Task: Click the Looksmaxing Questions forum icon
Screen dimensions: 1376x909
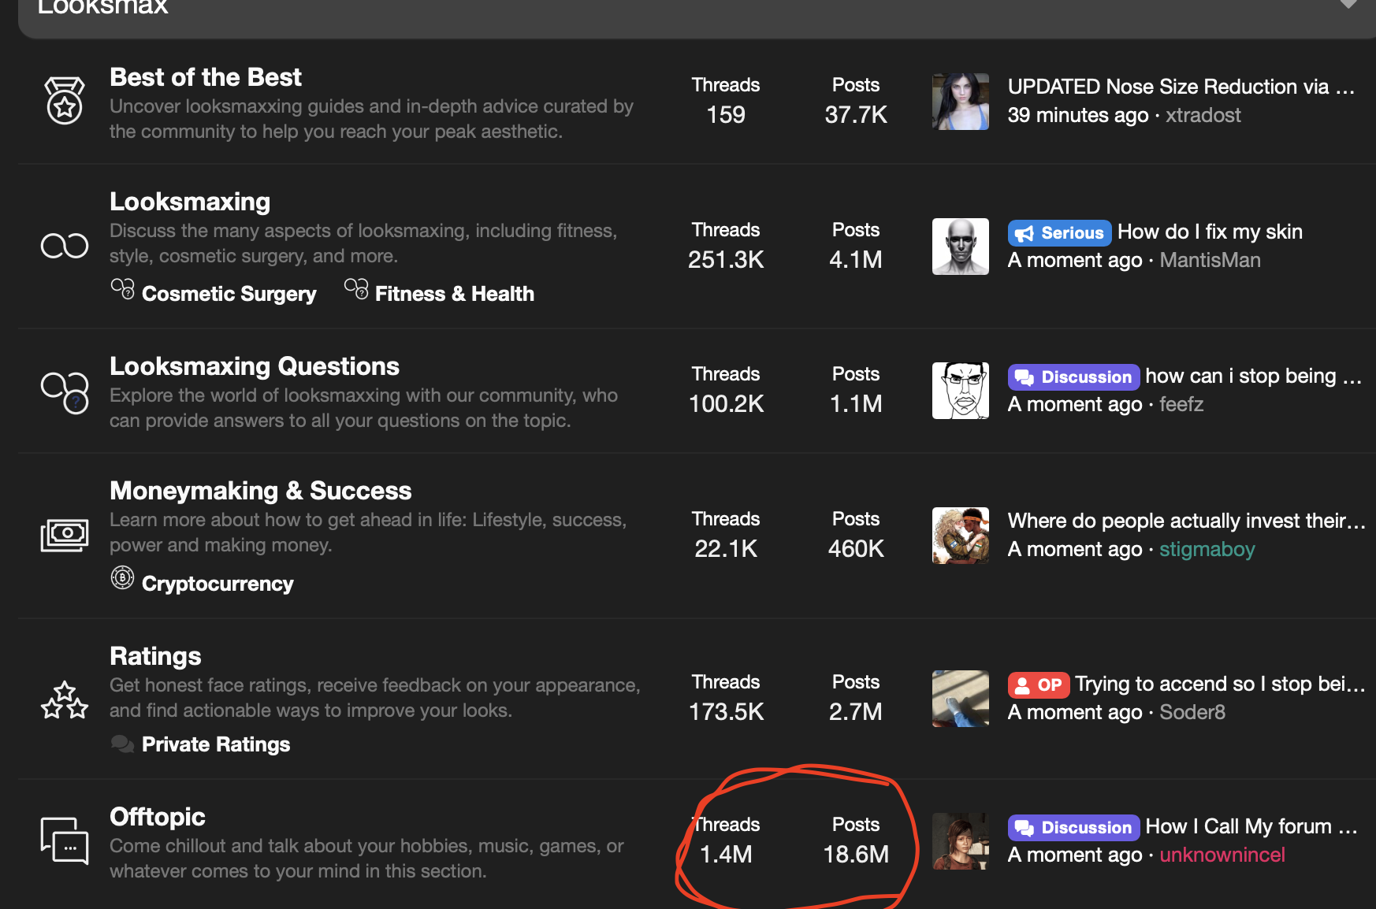Action: click(x=65, y=391)
